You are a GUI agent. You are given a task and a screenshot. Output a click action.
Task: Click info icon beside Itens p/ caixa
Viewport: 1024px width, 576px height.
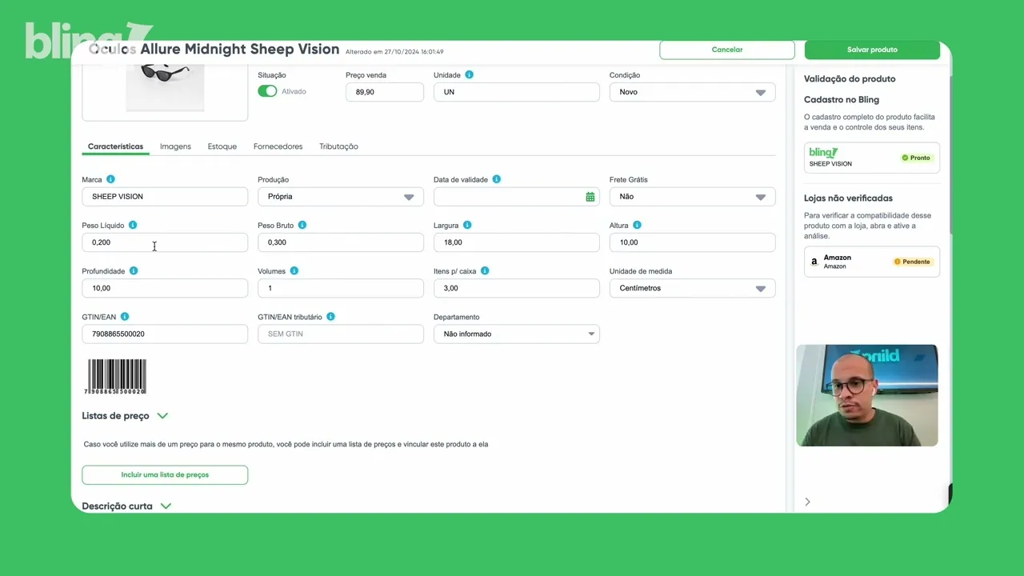(485, 270)
